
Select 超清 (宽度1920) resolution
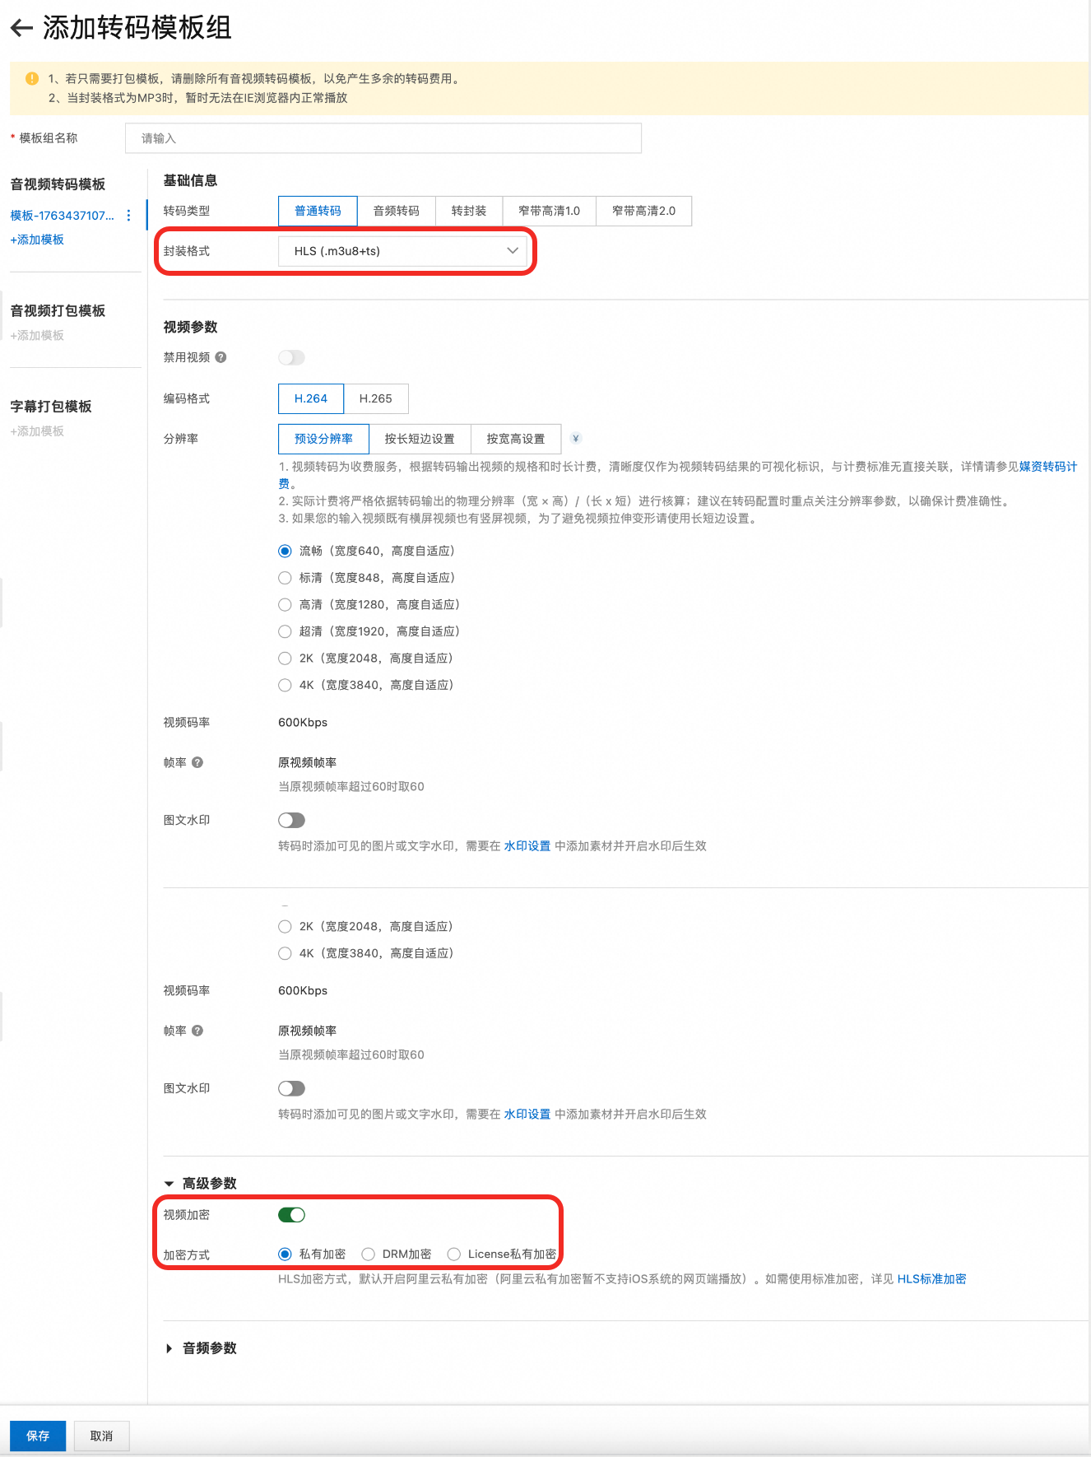285,631
